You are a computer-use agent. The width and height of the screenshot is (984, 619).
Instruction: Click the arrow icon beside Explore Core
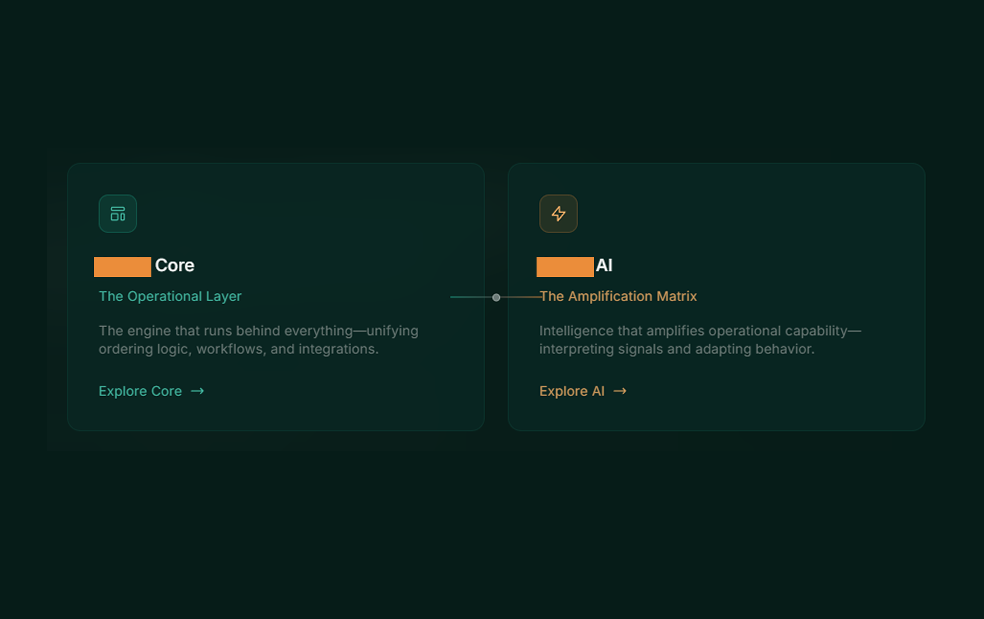[197, 391]
